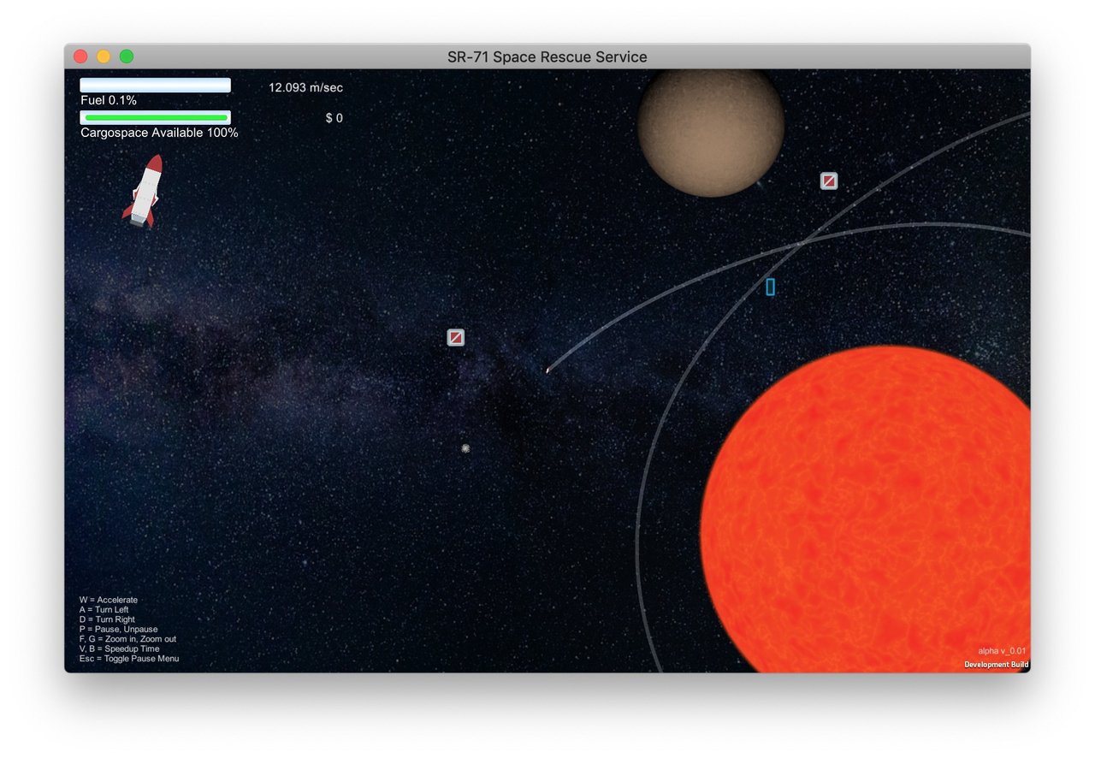1095x758 pixels.
Task: Maximize the window with green button
Action: [x=127, y=56]
